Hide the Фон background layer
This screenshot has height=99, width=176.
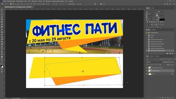click(x=147, y=74)
